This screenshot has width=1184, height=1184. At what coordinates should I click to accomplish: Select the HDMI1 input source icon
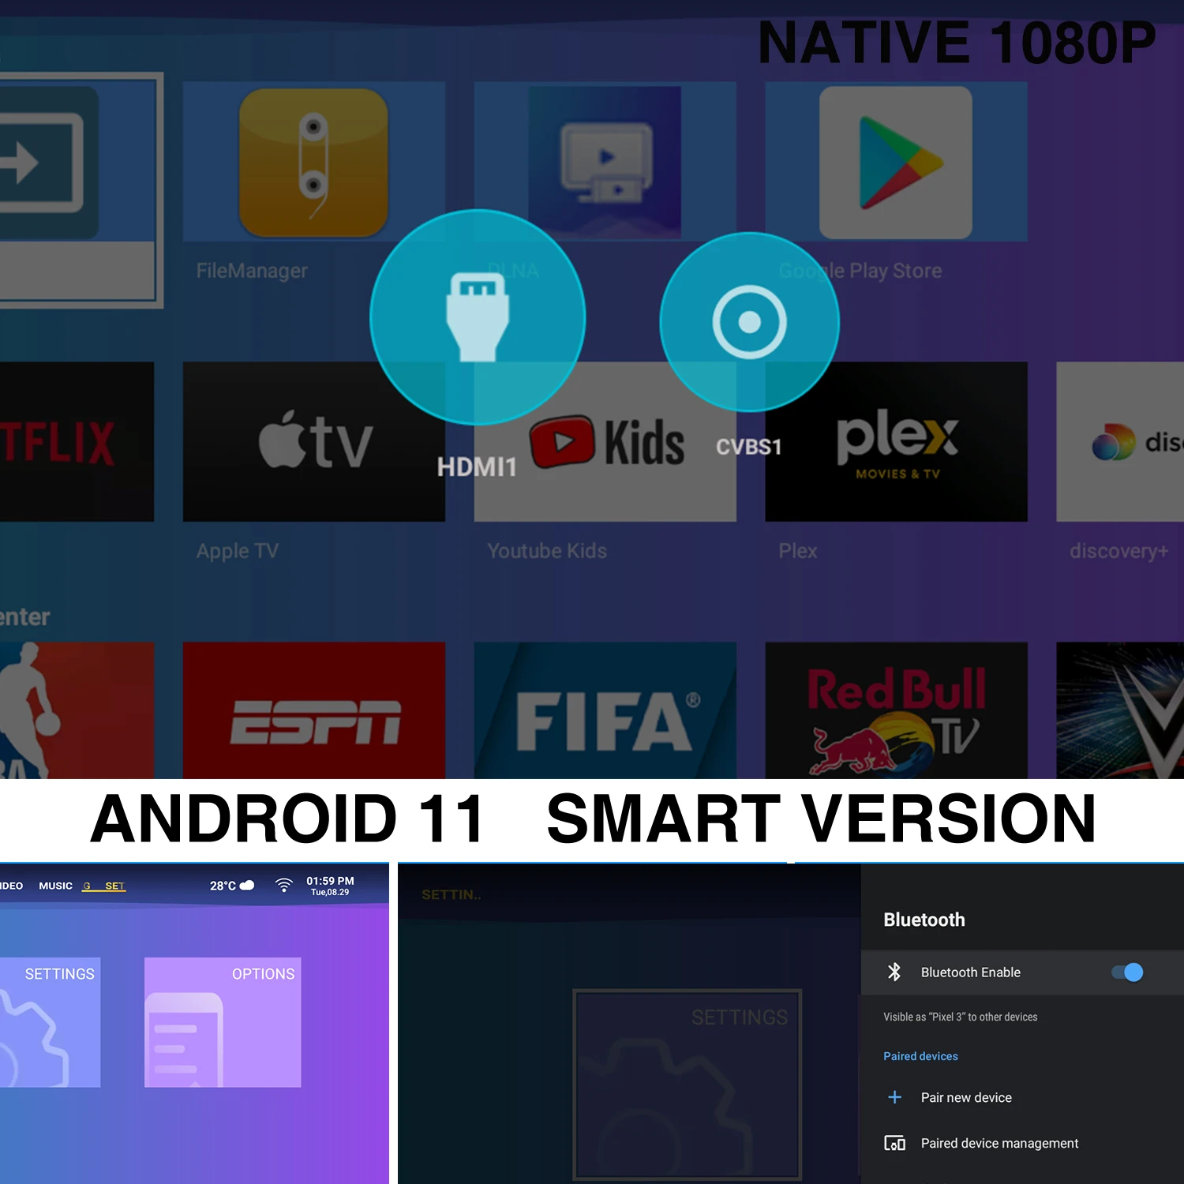(477, 317)
